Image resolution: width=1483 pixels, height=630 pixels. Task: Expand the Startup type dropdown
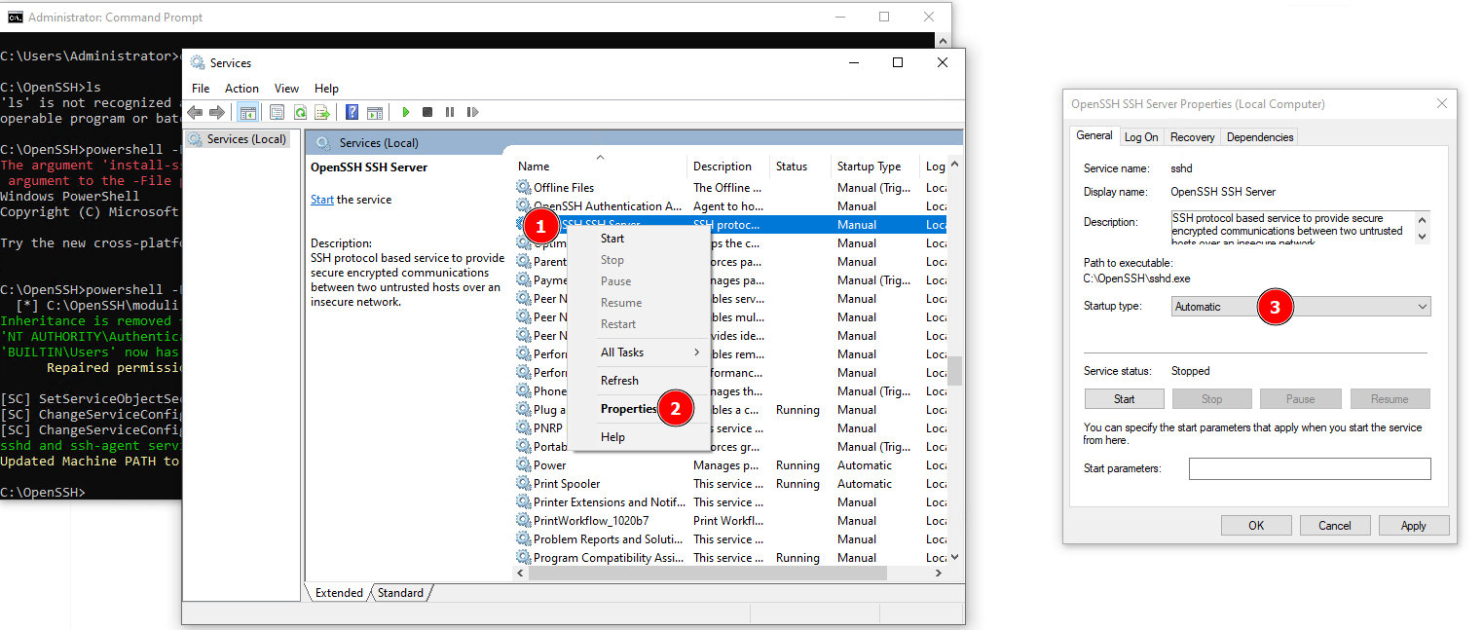pyautogui.click(x=1423, y=307)
